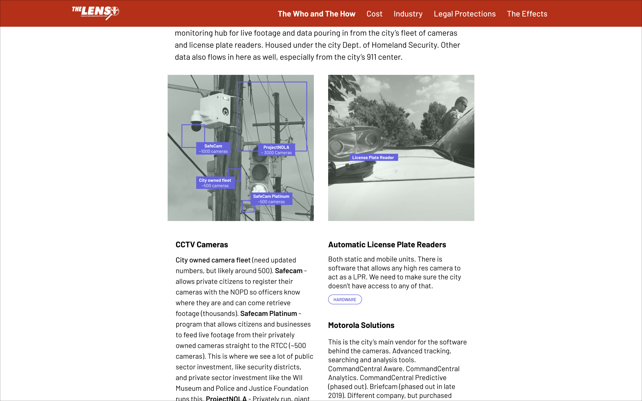Click The Lens logo in header
The height and width of the screenshot is (401, 642).
pyautogui.click(x=95, y=13)
